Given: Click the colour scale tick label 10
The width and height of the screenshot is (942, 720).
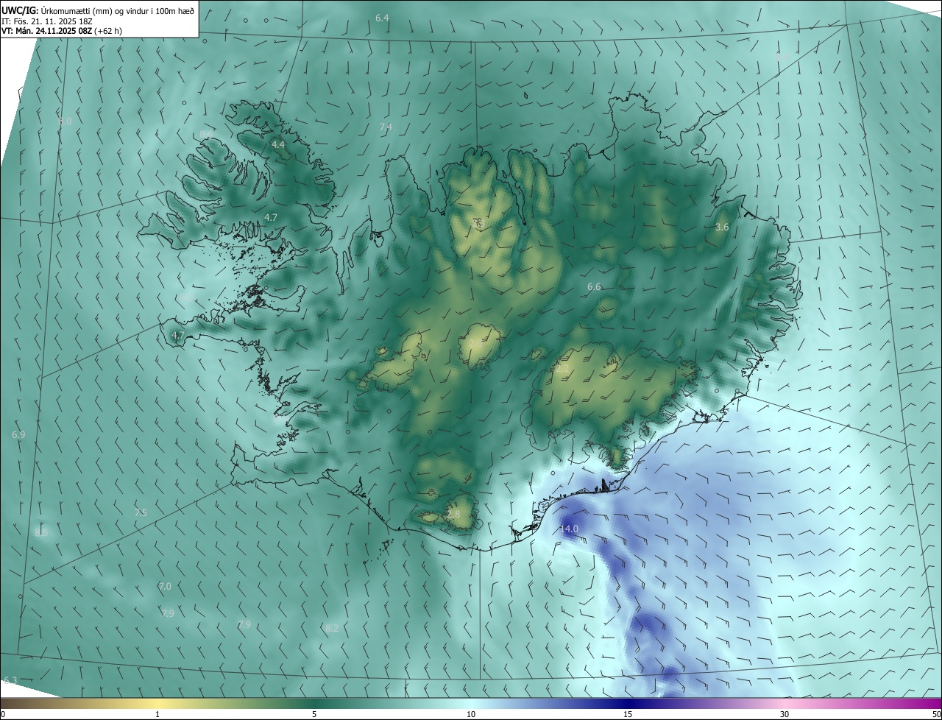Looking at the screenshot, I should coord(471,714).
